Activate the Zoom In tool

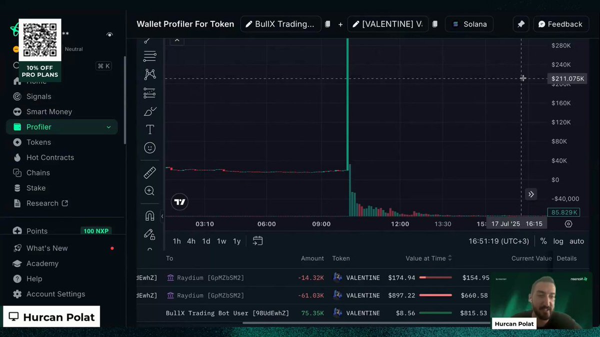click(149, 191)
